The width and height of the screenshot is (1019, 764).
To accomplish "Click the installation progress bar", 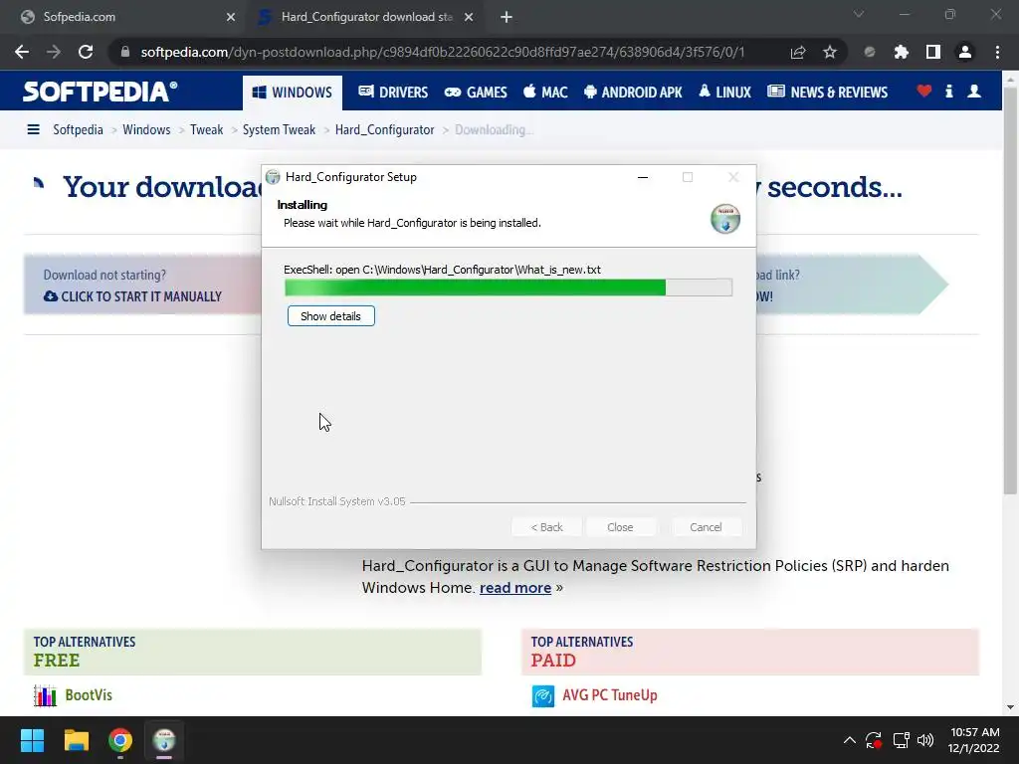I will [x=509, y=287].
